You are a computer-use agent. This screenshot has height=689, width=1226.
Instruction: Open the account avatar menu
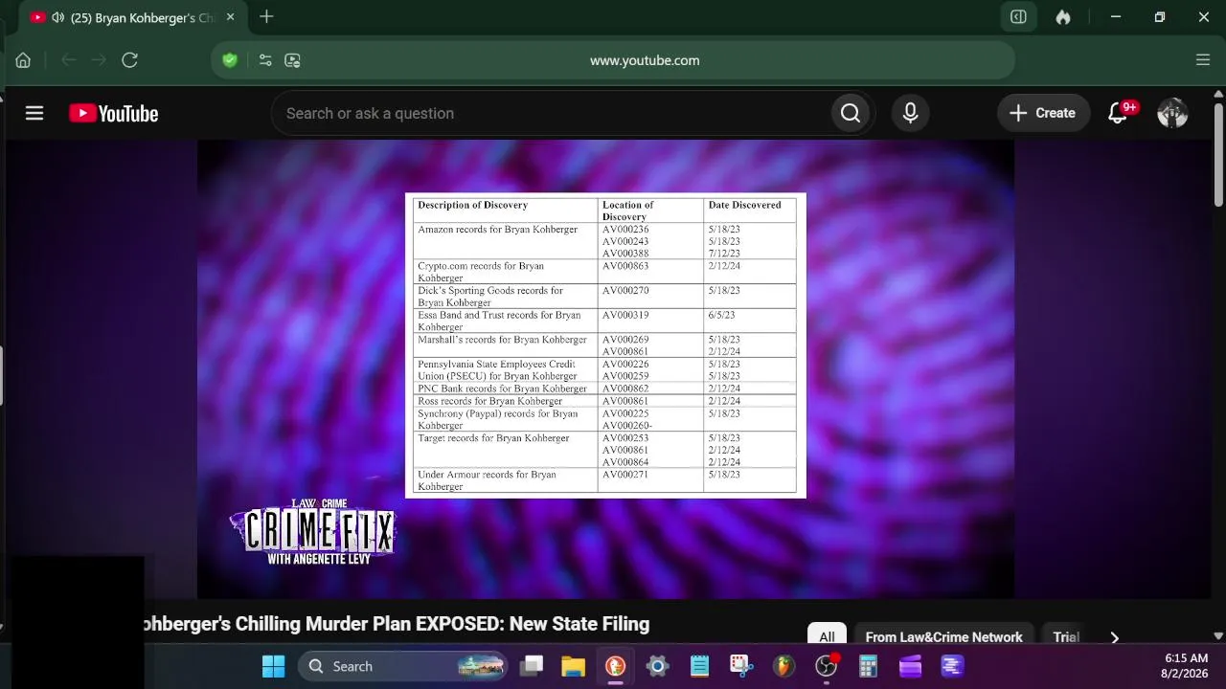(x=1172, y=113)
